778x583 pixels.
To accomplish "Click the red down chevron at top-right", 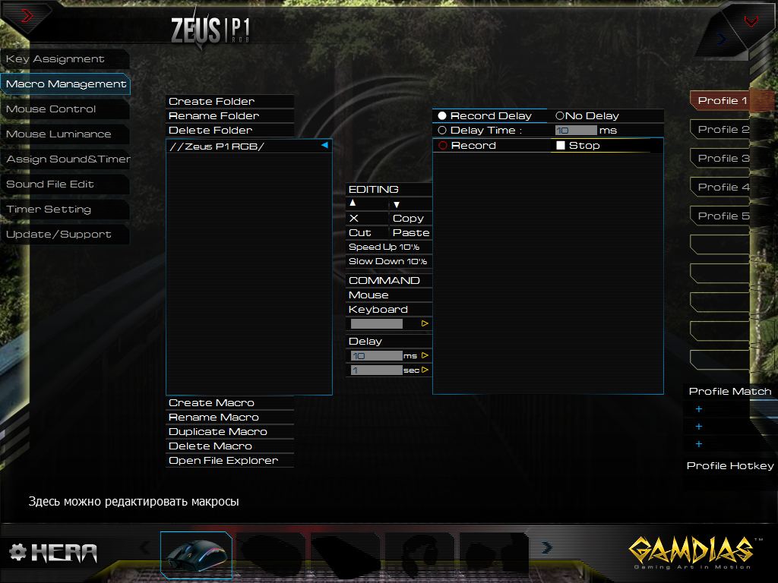I will point(751,21).
